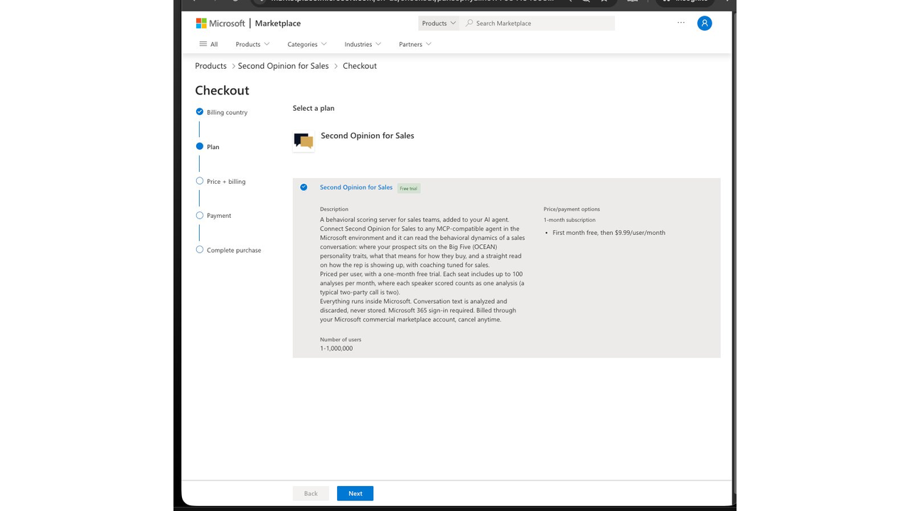Click the '1-month subscription' label
Image resolution: width=910 pixels, height=511 pixels.
point(569,220)
